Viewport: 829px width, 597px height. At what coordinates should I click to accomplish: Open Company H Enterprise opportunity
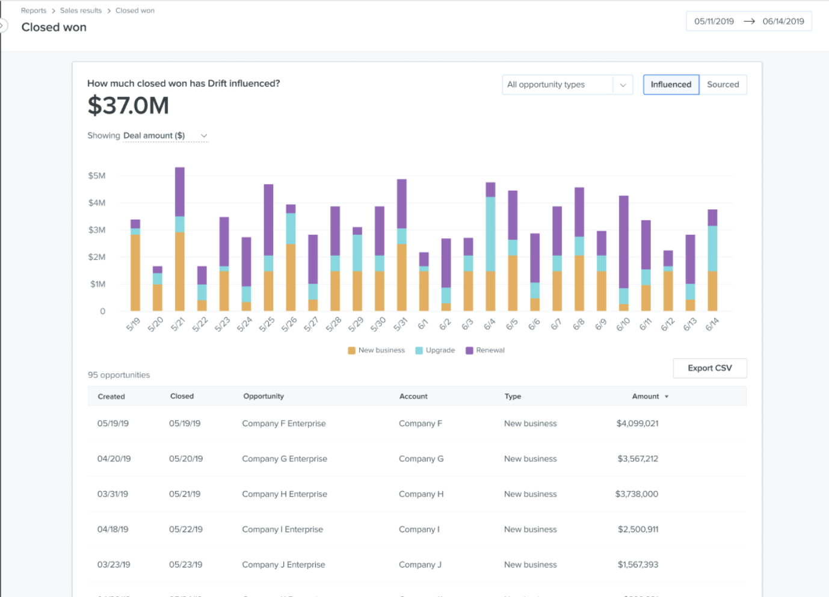point(285,494)
